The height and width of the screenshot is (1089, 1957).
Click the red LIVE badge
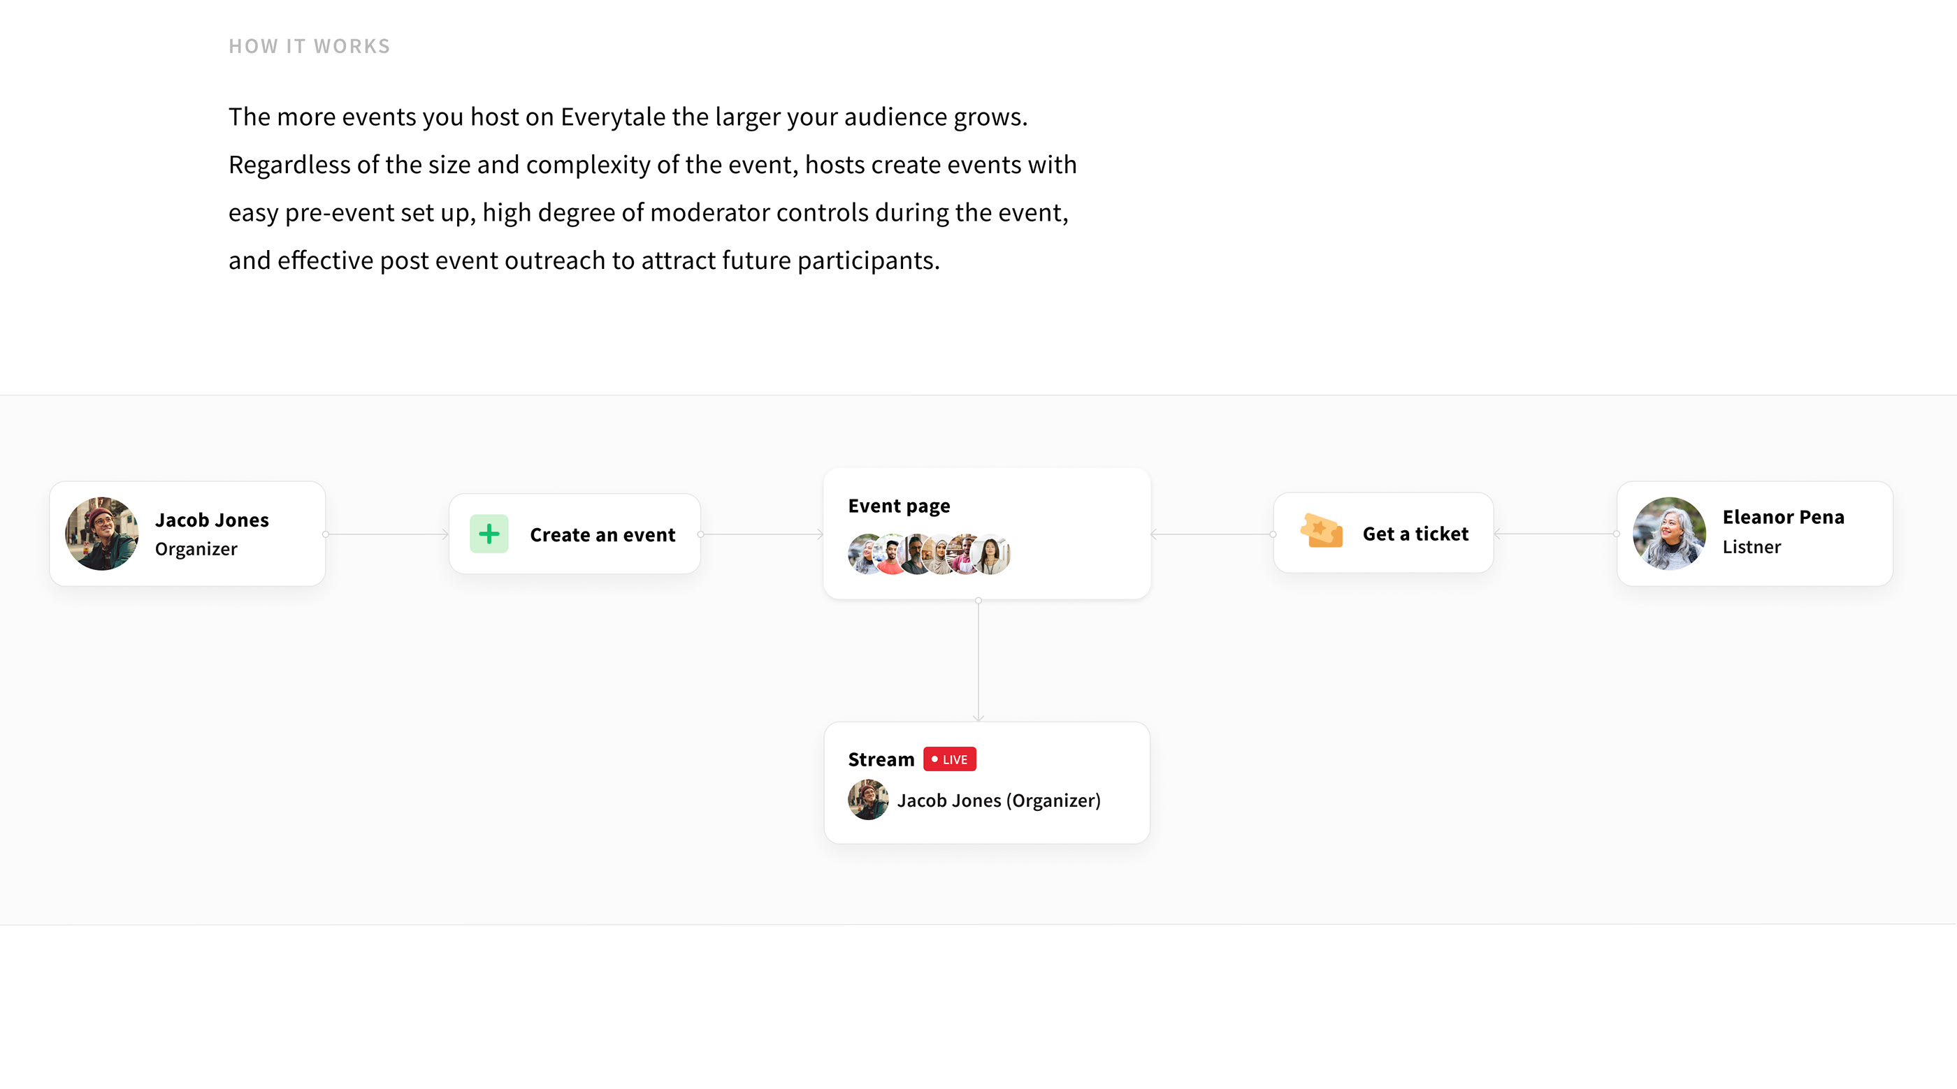pyautogui.click(x=949, y=759)
